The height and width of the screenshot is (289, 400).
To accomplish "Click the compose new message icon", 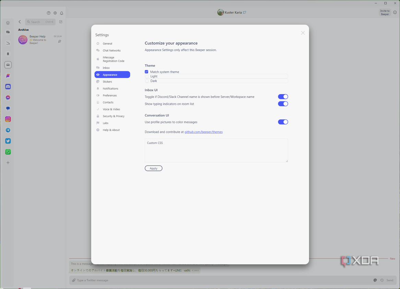I will point(61,22).
